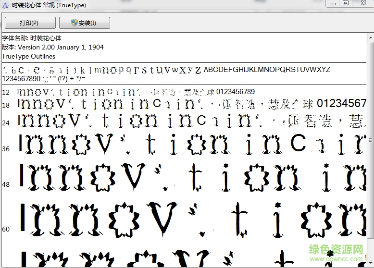This screenshot has height=268, width=374.
Task: Click the version line 'Version 2.00 January 1, 1904'
Action: pyautogui.click(x=61, y=47)
